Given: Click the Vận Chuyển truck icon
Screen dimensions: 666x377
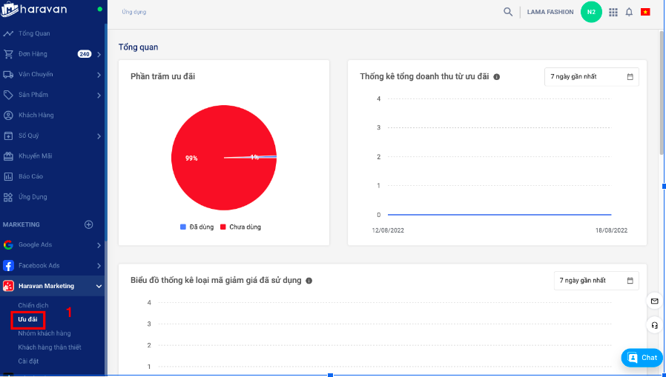Looking at the screenshot, I should coord(8,74).
